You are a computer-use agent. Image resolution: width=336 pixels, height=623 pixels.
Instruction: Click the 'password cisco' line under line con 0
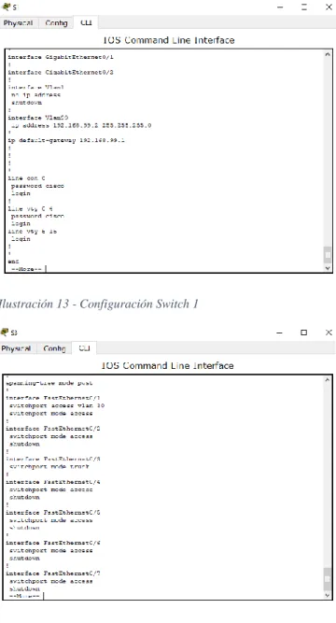(x=37, y=186)
